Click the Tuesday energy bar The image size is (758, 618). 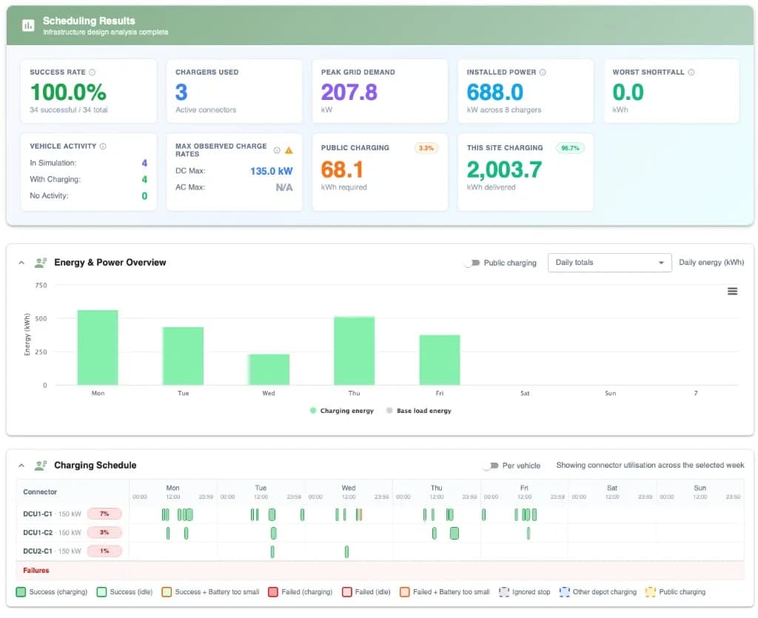184,356
